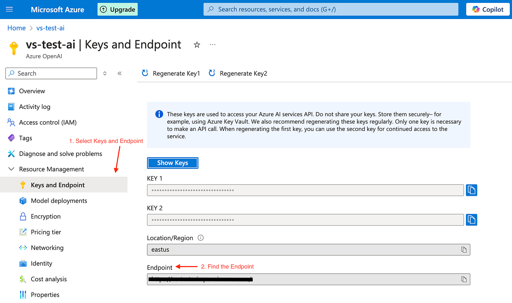512x303 pixels.
Task: Copy KEY 1 to clipboard
Action: [471, 190]
